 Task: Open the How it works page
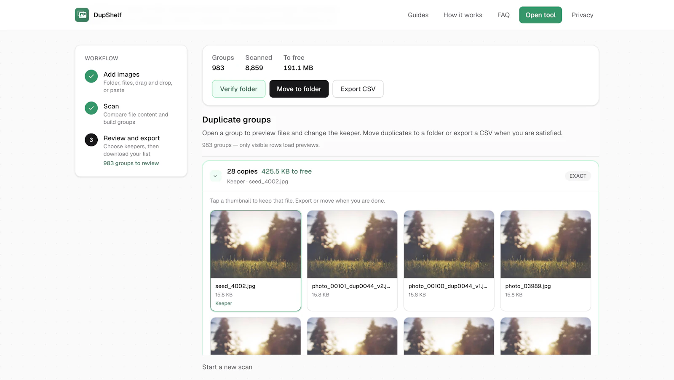pyautogui.click(x=463, y=15)
